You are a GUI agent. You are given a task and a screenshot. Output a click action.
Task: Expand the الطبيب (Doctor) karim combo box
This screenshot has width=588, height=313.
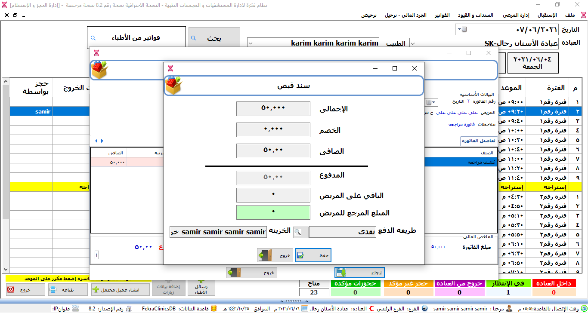pyautogui.click(x=251, y=43)
